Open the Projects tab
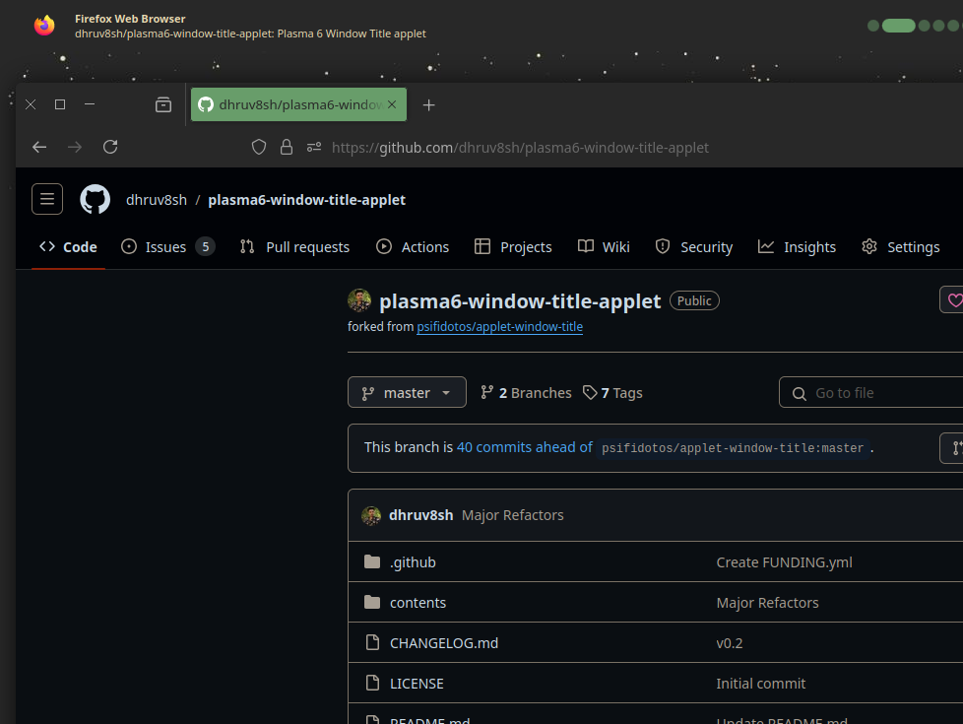The width and height of the screenshot is (963, 724). pyautogui.click(x=513, y=247)
